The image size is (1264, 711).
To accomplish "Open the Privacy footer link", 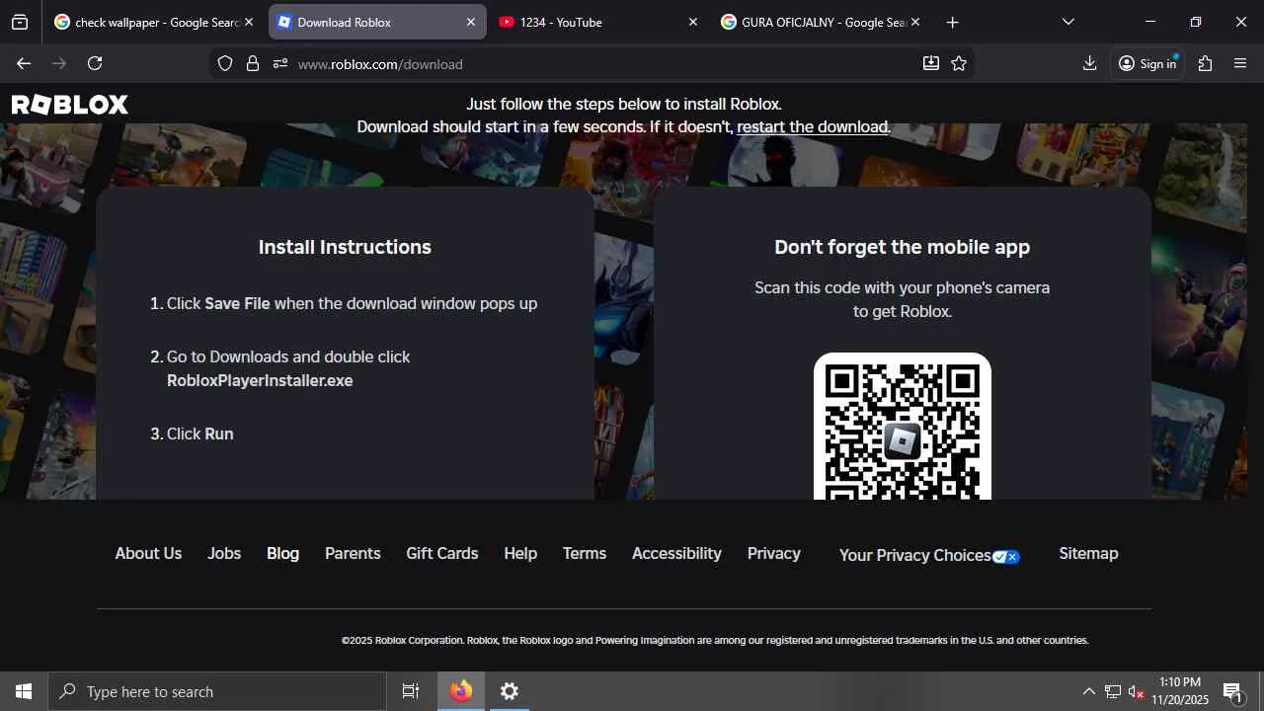I will coord(774,554).
